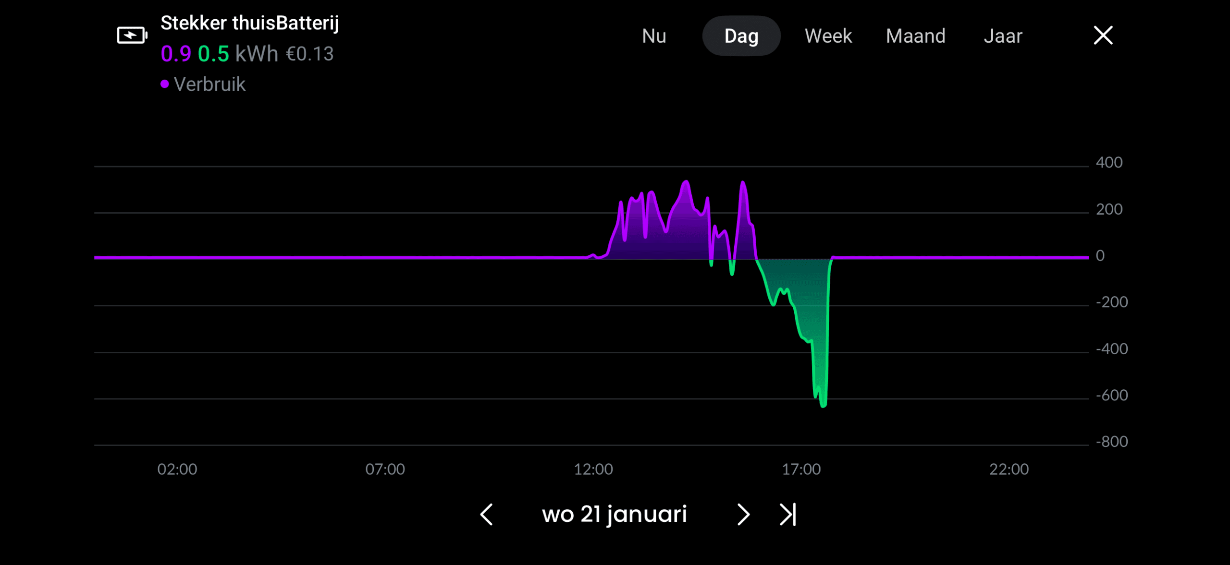Switch to the Nu tab

(x=654, y=36)
